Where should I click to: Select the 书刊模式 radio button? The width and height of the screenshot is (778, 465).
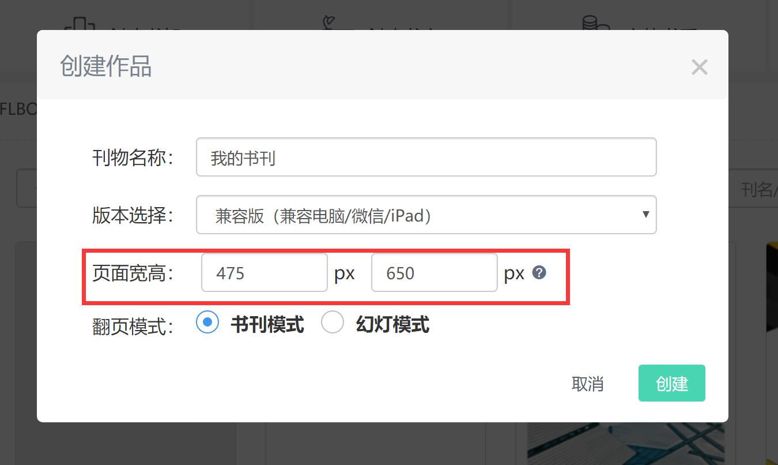point(207,322)
